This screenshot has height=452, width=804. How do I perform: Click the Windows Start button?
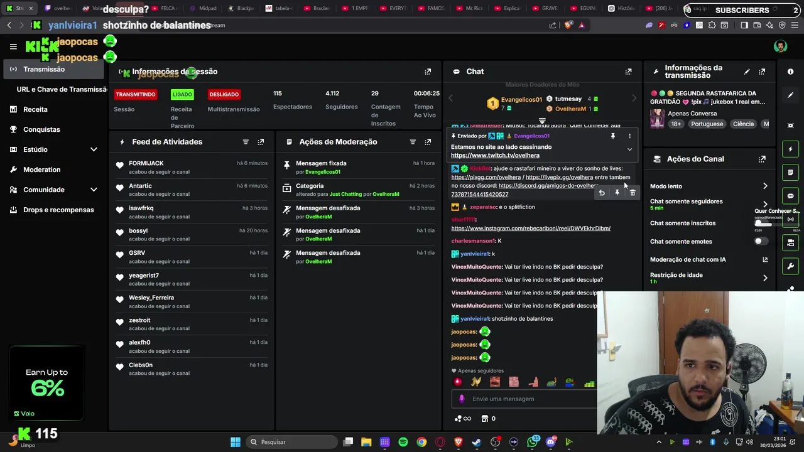[236, 442]
